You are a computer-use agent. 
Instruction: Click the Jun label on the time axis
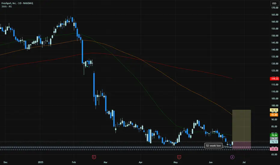pyautogui.click(x=211, y=162)
